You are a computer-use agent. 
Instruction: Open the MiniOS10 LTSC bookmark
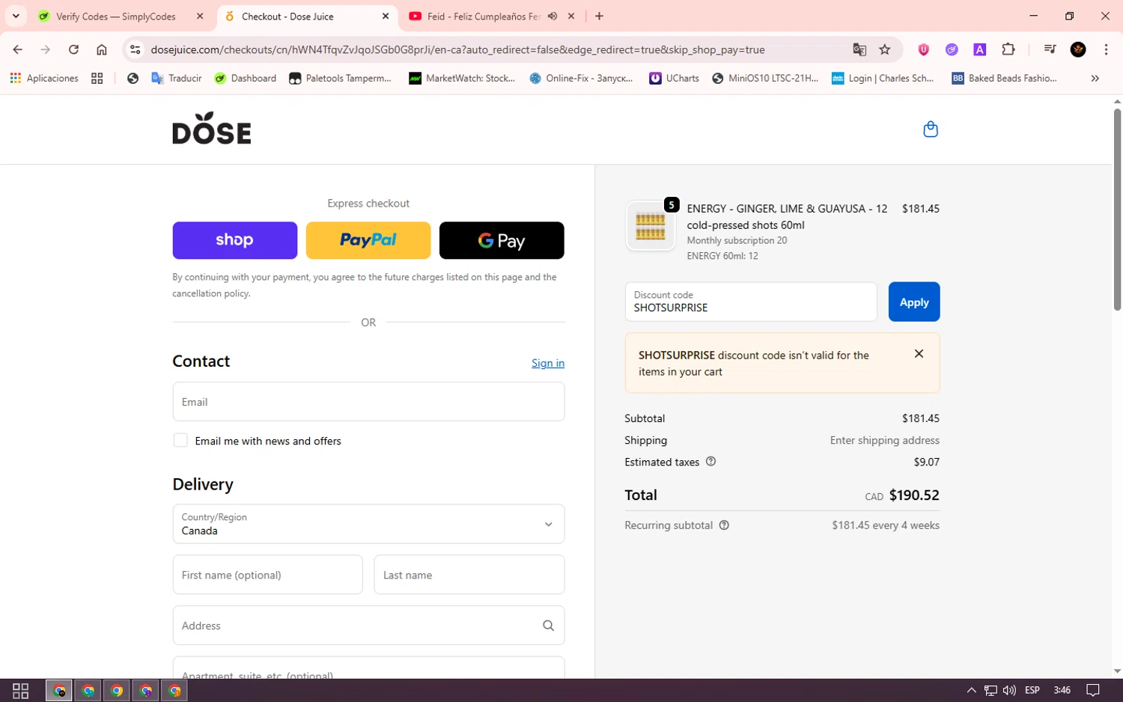point(765,78)
